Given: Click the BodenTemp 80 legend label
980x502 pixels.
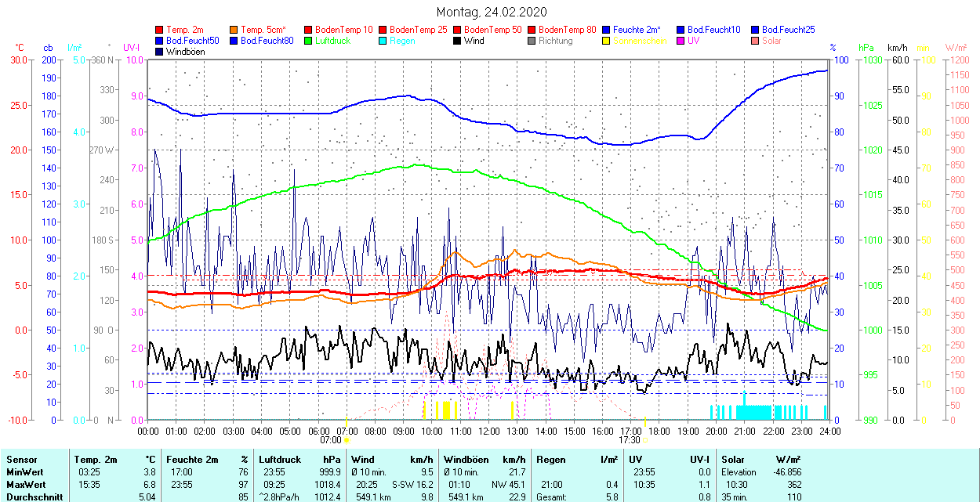Looking at the screenshot, I should tap(567, 30).
